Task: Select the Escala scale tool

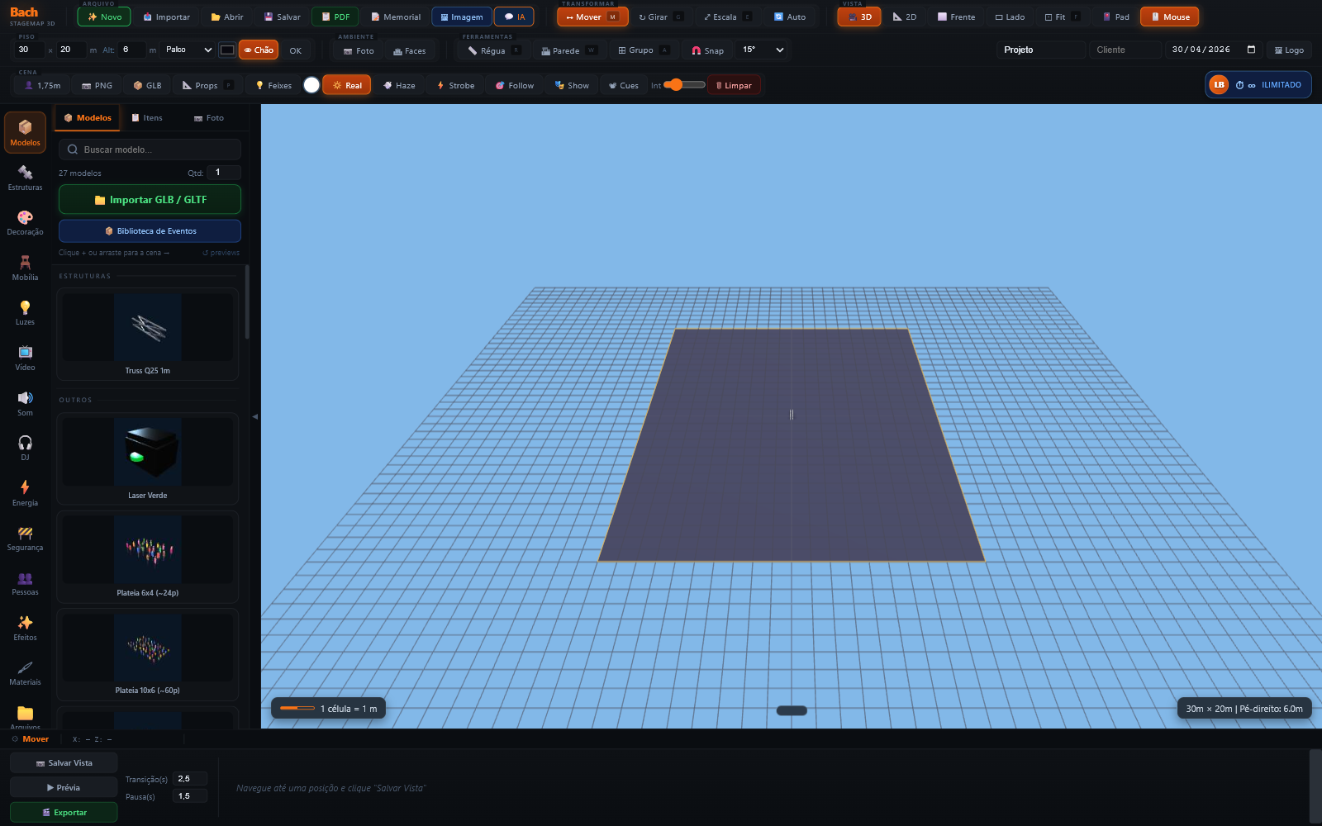Action: (727, 17)
